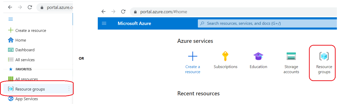
Task: Open Resource groups from Azure services
Action: point(324,56)
